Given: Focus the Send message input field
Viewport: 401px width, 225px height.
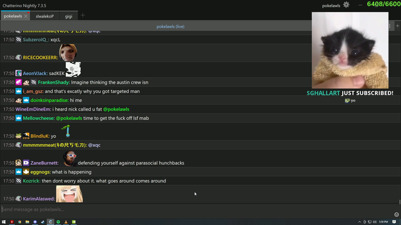Looking at the screenshot, I should [x=197, y=209].
